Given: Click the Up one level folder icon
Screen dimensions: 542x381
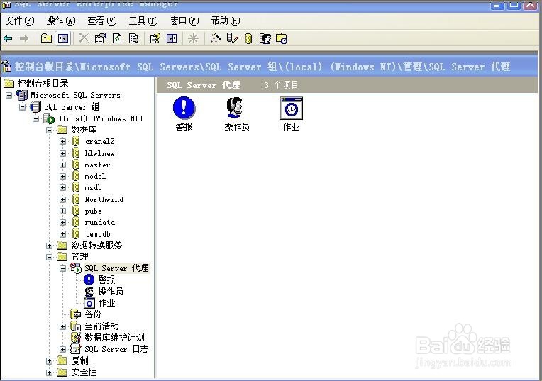Looking at the screenshot, I should pyautogui.click(x=46, y=38).
